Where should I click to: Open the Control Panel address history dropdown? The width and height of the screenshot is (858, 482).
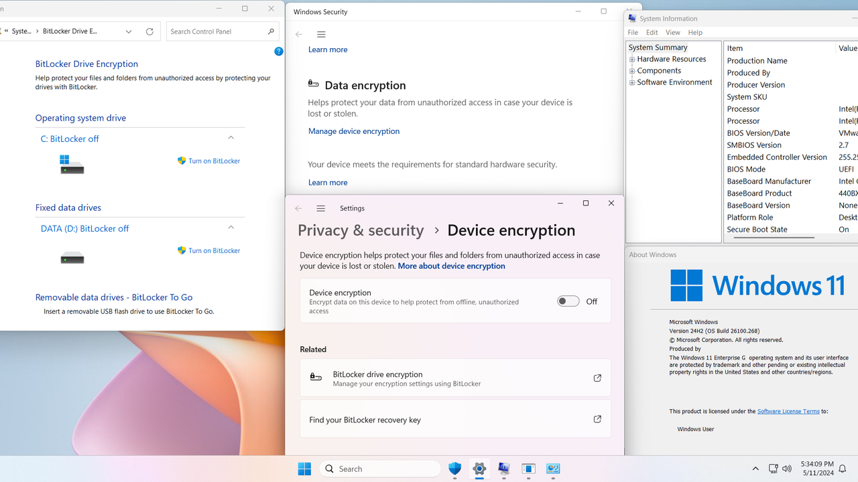[129, 31]
